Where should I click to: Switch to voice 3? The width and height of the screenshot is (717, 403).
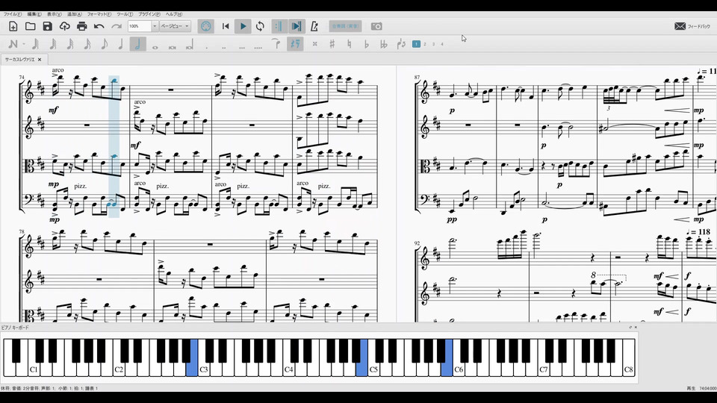(x=433, y=44)
